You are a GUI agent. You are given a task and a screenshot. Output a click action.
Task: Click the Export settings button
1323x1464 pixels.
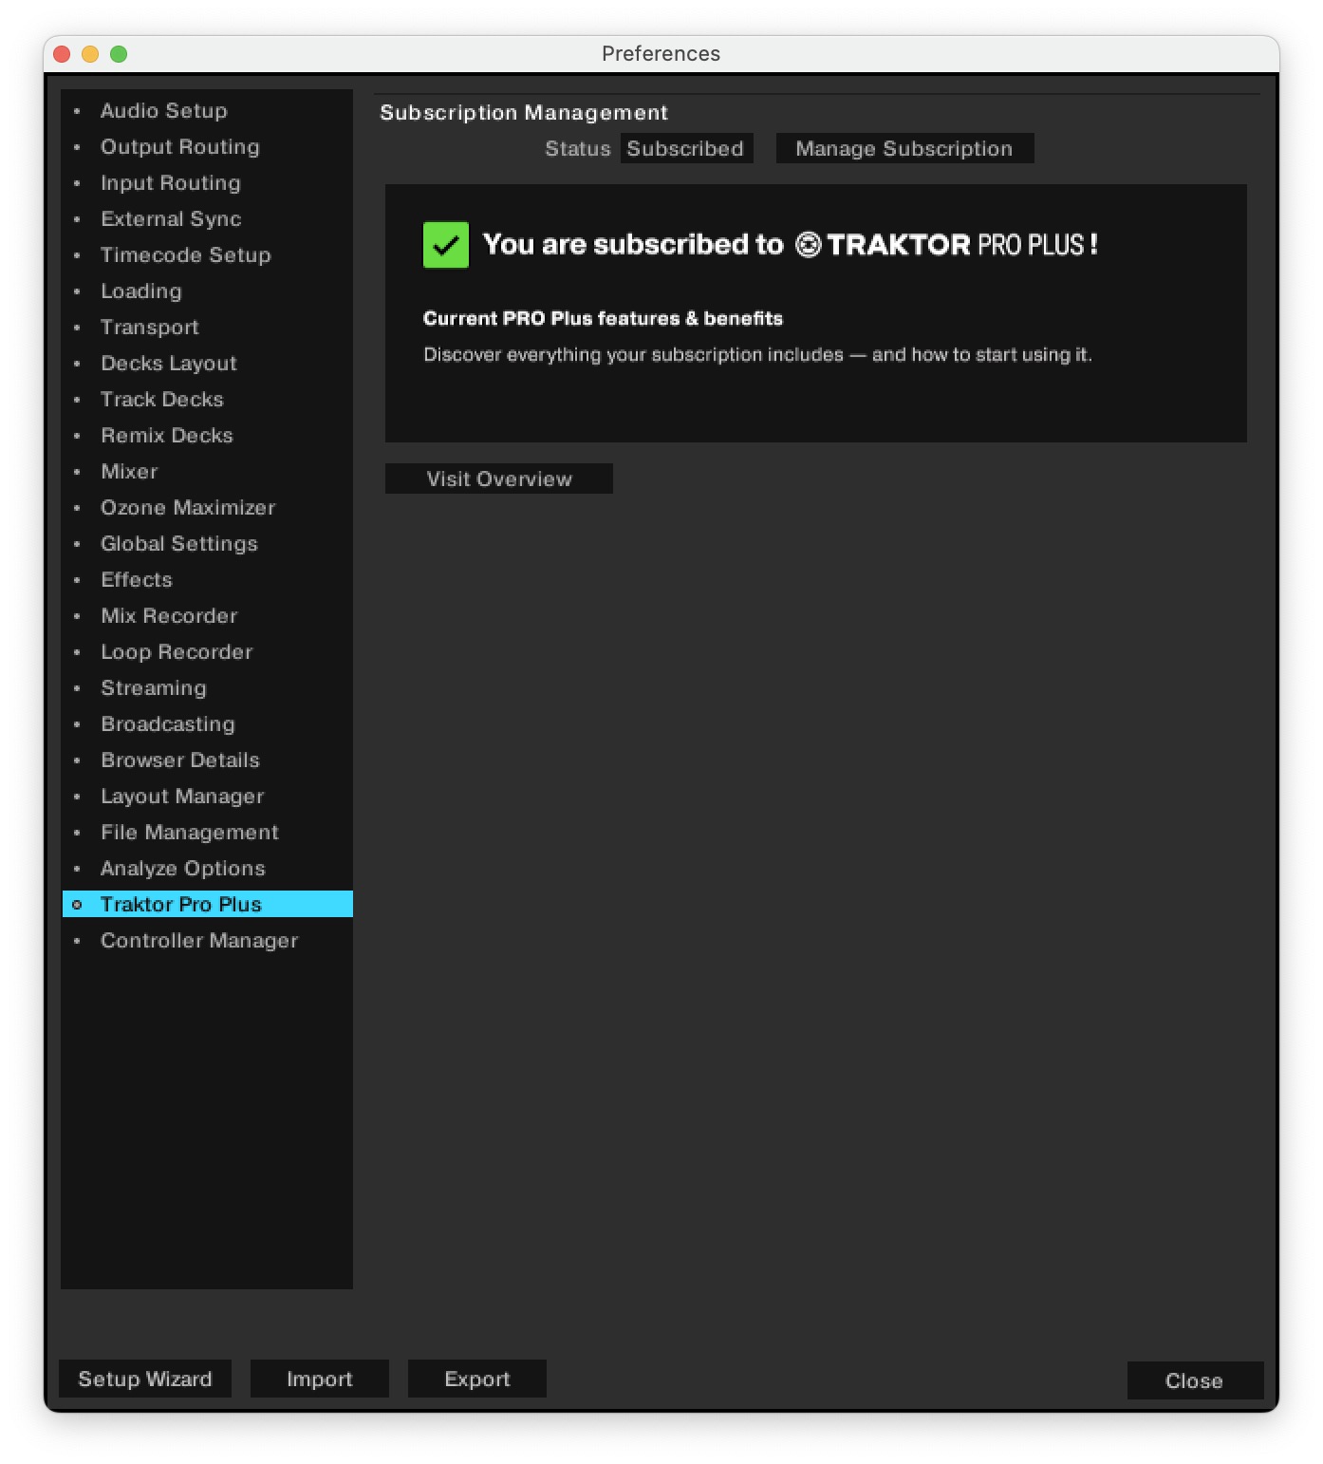(x=476, y=1379)
